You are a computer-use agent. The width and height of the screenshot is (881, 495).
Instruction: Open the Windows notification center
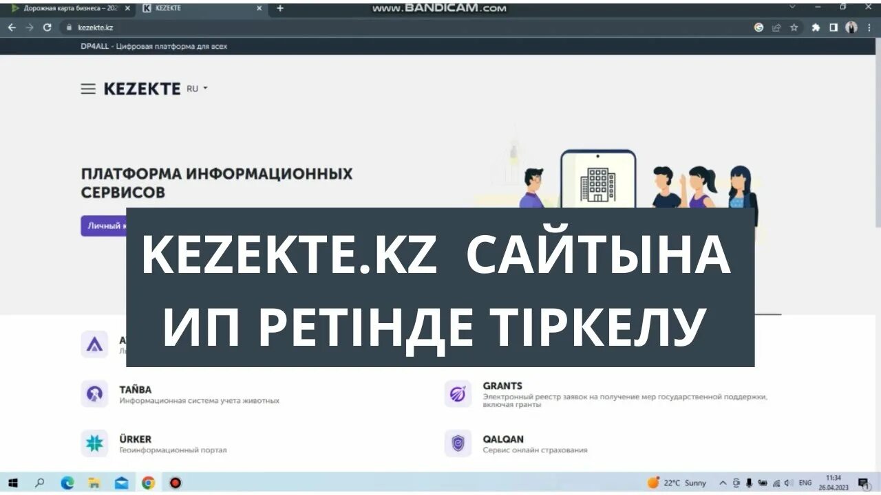863,483
